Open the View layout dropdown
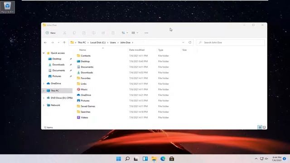The width and height of the screenshot is (290, 163). click(135, 33)
